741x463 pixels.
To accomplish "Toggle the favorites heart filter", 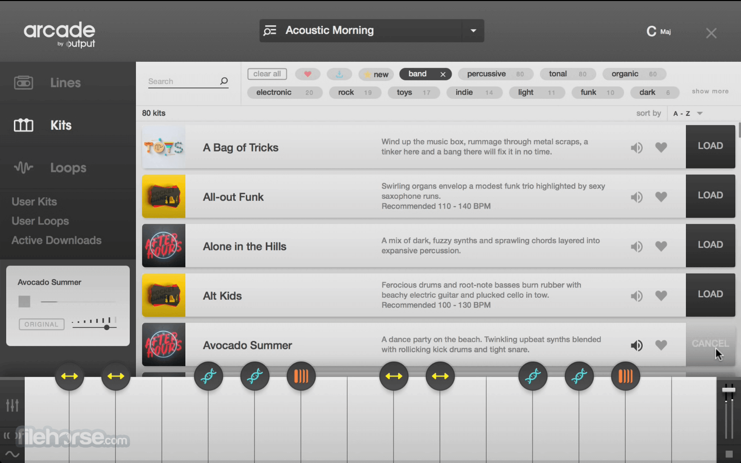I will tap(308, 74).
